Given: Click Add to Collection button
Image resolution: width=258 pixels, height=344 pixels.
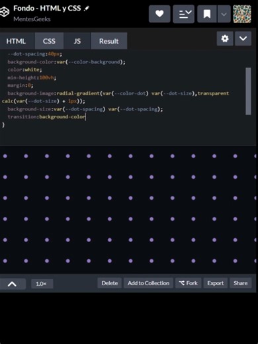Looking at the screenshot, I should click(x=148, y=283).
